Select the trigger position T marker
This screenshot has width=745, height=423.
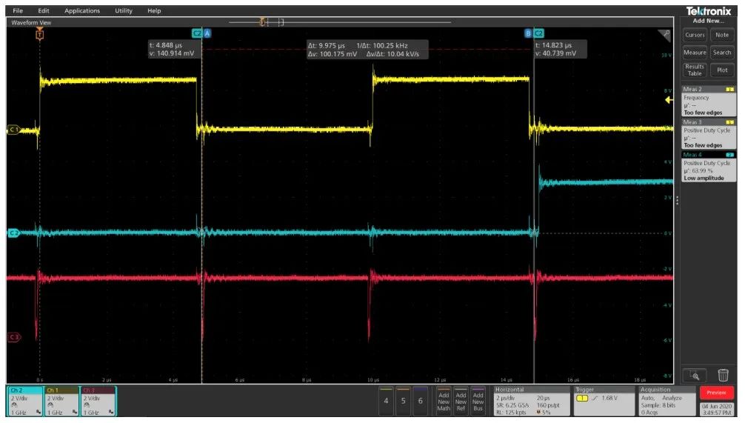pyautogui.click(x=40, y=34)
